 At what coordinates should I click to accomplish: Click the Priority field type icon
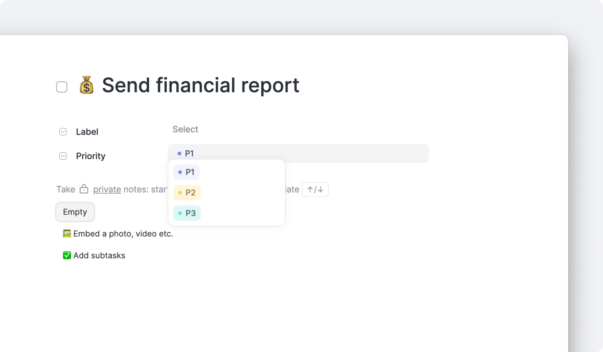click(63, 156)
